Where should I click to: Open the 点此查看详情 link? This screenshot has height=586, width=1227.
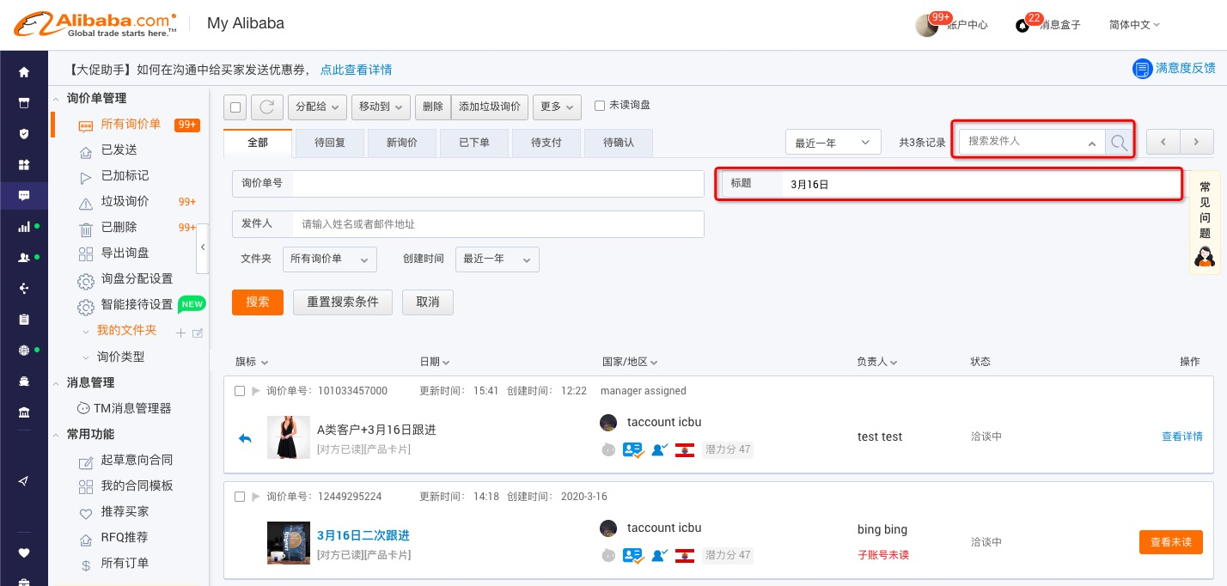click(x=357, y=70)
